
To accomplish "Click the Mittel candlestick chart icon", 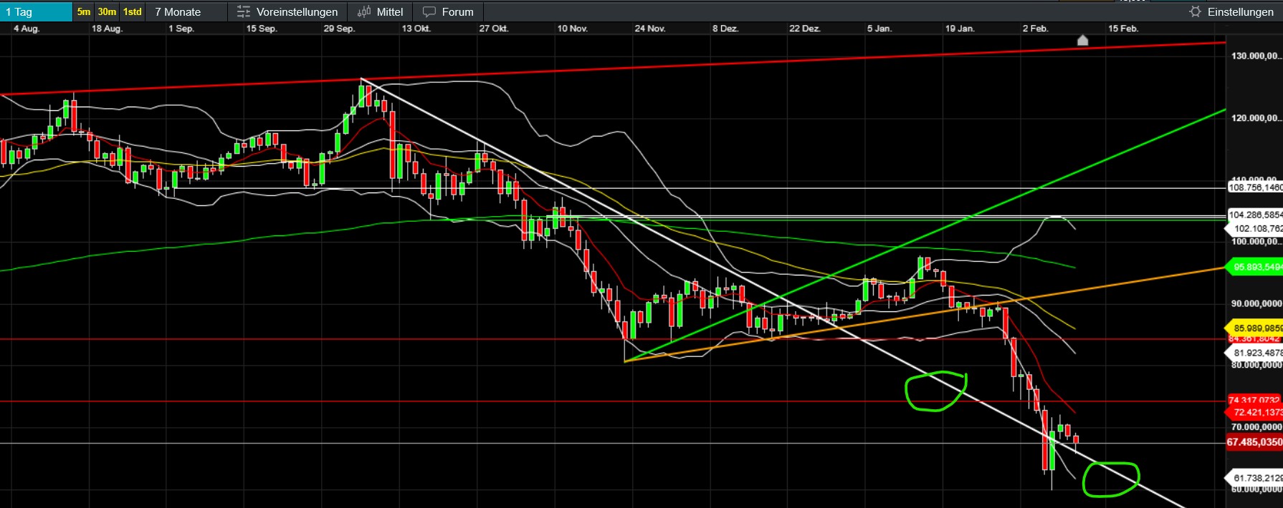I will 364,11.
